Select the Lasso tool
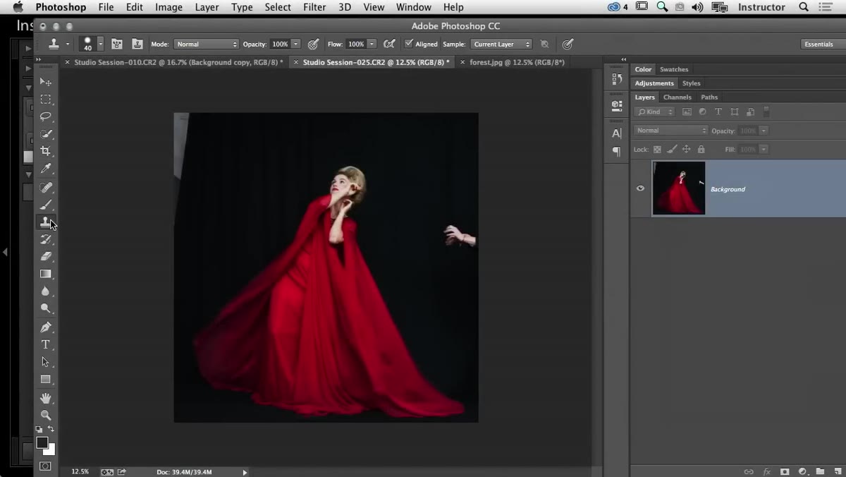Image resolution: width=846 pixels, height=477 pixels. 46,116
